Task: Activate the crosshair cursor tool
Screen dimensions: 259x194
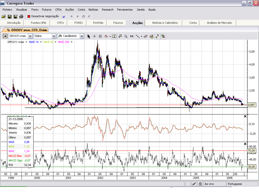Action: tap(95, 36)
